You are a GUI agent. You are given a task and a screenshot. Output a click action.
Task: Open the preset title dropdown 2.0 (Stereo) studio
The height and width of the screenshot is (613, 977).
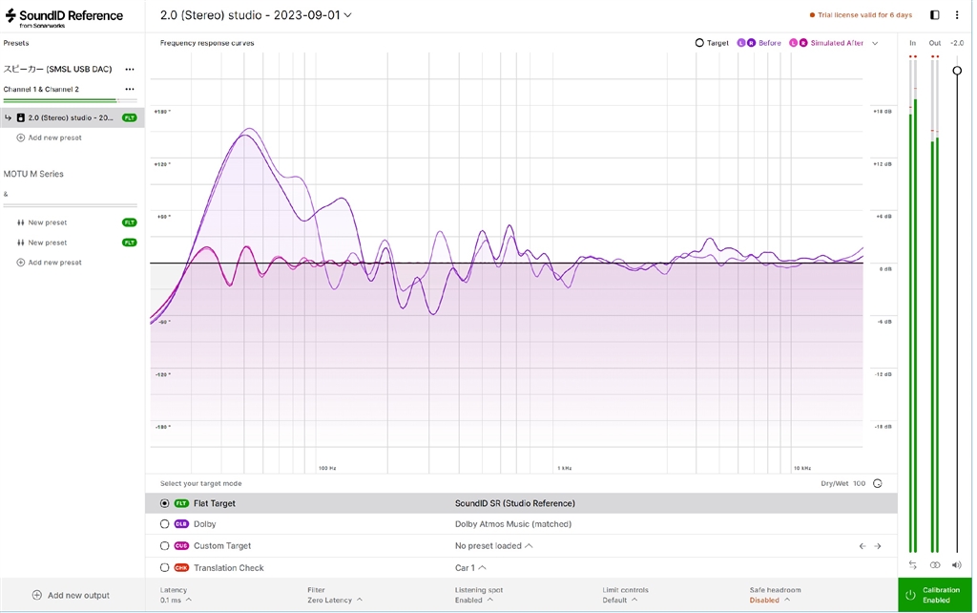click(256, 15)
